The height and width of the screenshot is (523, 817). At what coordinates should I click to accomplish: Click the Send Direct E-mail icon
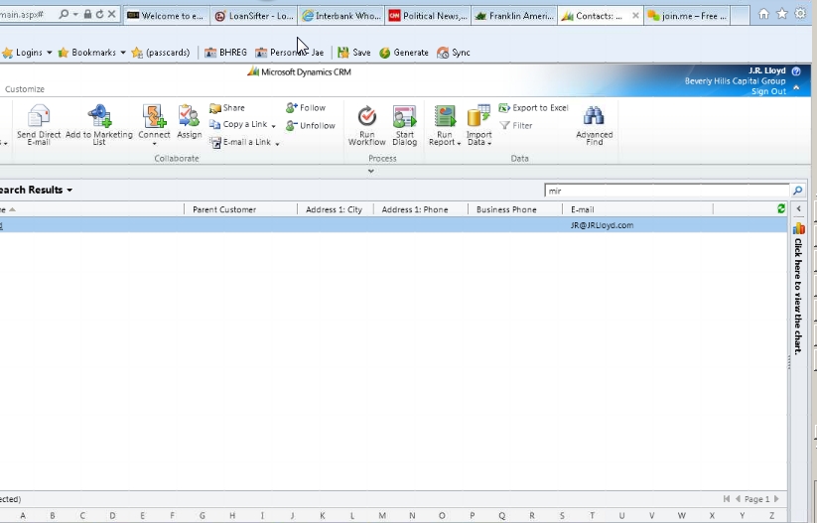39,117
